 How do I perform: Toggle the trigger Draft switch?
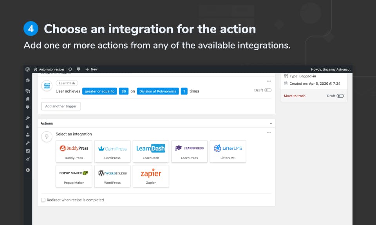click(x=268, y=90)
